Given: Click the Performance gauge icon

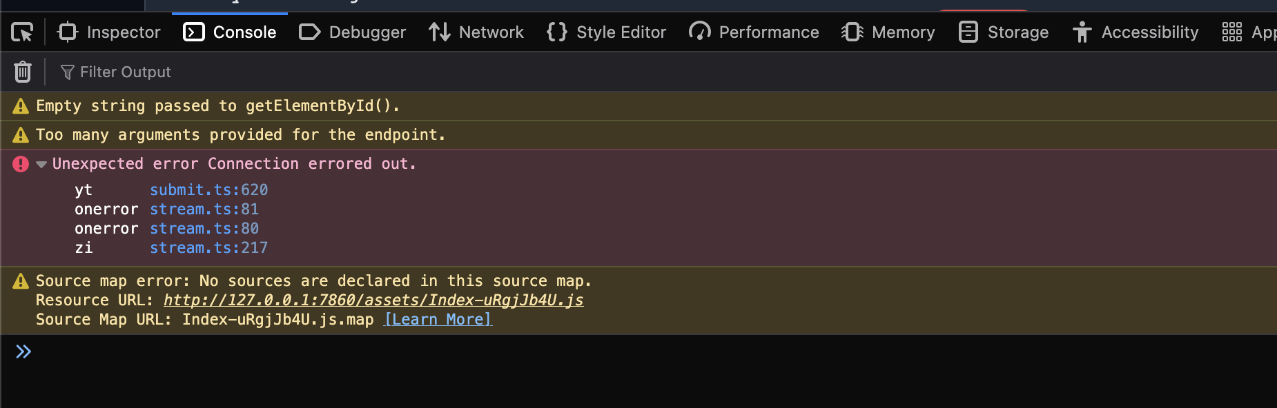Looking at the screenshot, I should click(699, 32).
